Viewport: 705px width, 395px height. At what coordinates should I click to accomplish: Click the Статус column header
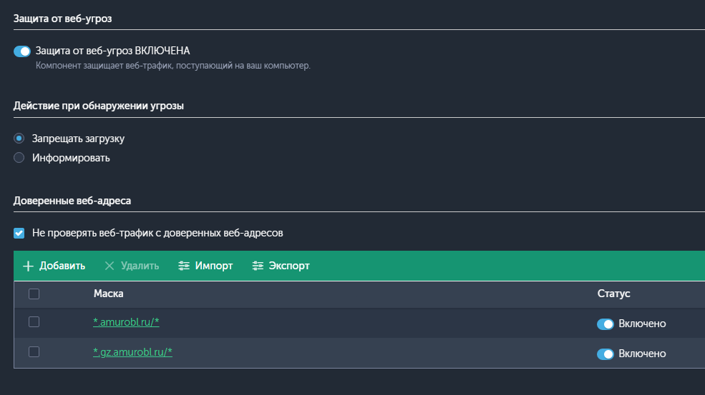(613, 294)
